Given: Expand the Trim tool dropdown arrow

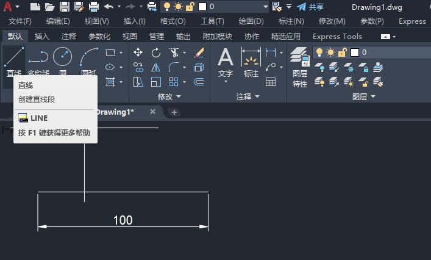Looking at the screenshot, I should tap(184, 52).
